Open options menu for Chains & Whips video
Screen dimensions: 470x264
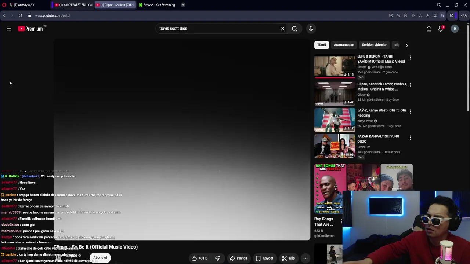pos(410,85)
